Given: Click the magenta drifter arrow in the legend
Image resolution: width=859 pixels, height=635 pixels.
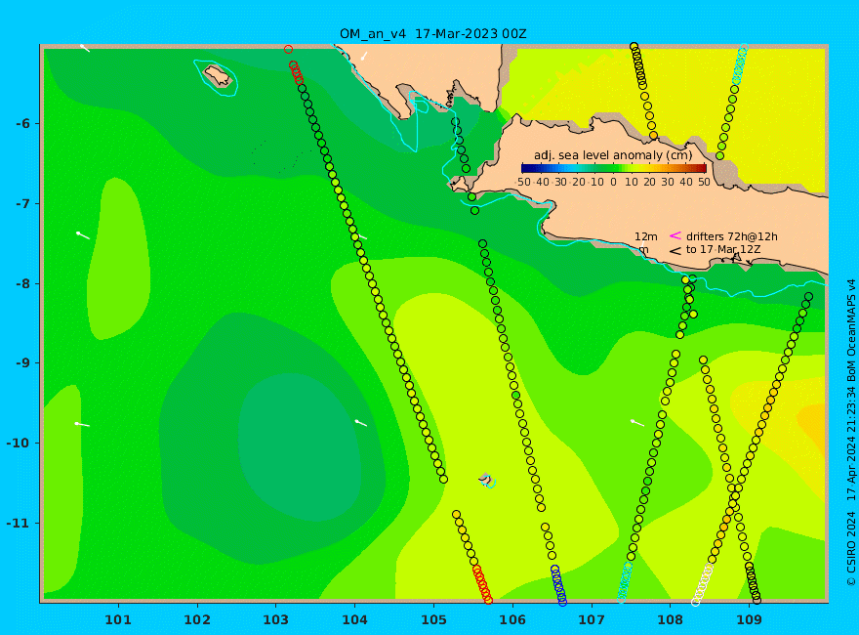Looking at the screenshot, I should coord(675,235).
